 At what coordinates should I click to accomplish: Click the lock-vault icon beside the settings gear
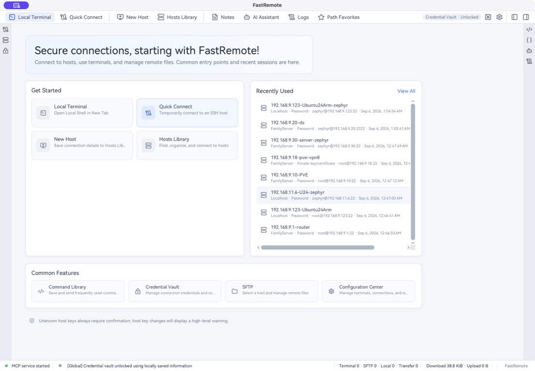click(488, 17)
